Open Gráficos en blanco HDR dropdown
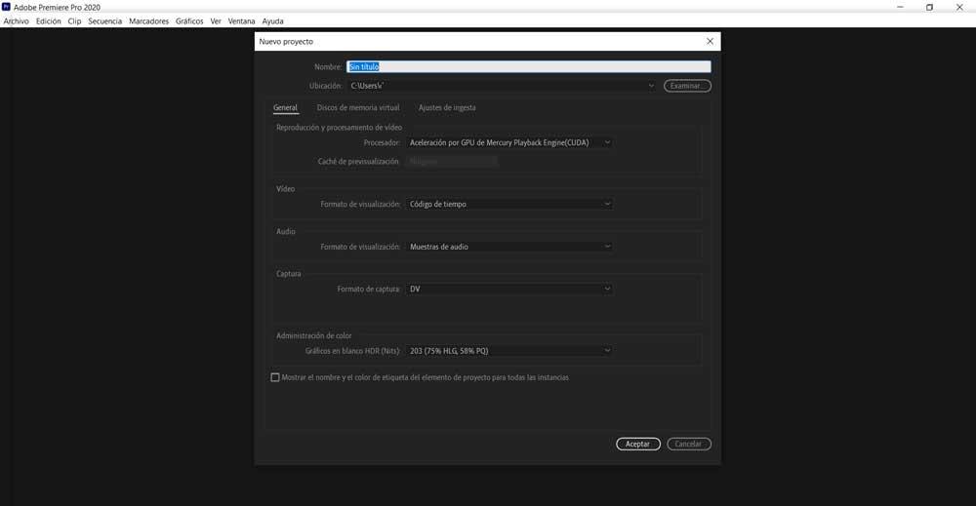This screenshot has height=506, width=976. coord(509,351)
